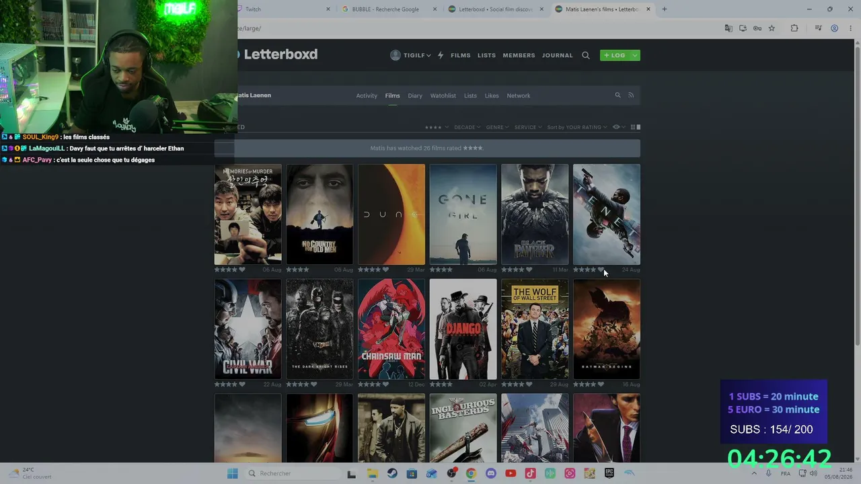Go to FILMS in the main navigation
Screen dimensions: 861x484
pos(461,55)
